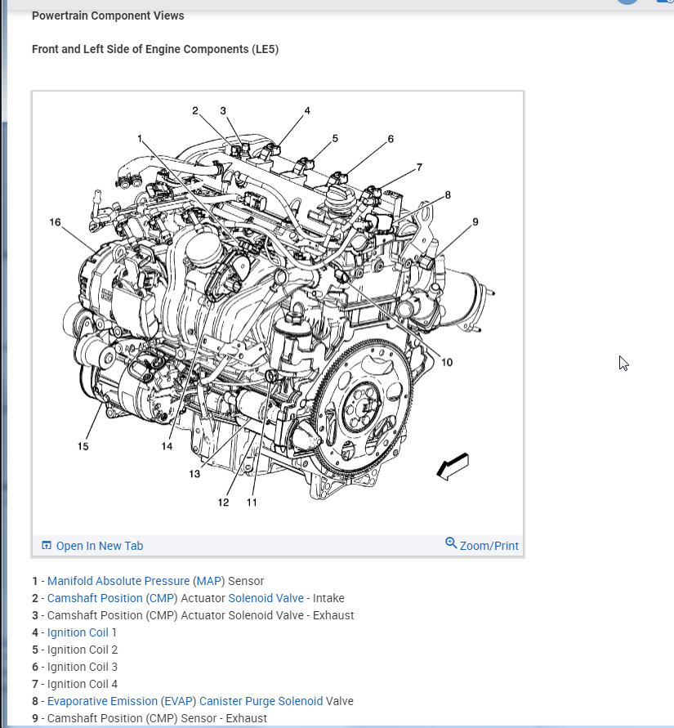The height and width of the screenshot is (728, 674).
Task: Click the Evaporative Emission link
Action: click(x=102, y=701)
